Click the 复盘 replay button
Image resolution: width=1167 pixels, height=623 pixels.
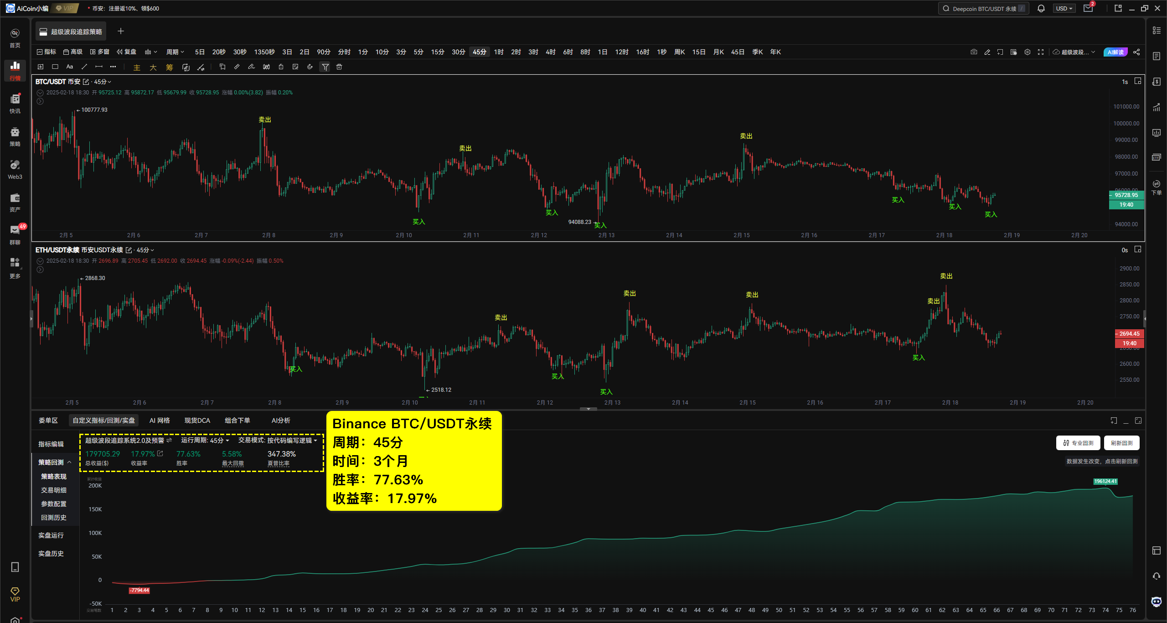pos(126,52)
